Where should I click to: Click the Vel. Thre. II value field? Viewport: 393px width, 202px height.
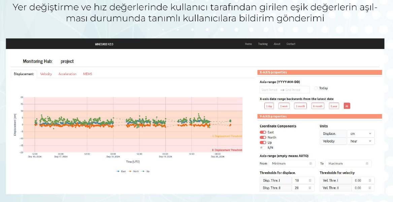363,188
